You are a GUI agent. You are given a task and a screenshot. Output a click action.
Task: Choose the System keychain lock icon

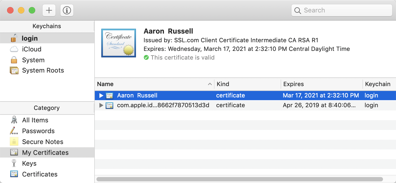click(14, 60)
